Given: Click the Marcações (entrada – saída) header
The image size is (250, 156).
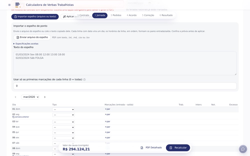Looking at the screenshot, I should pos(119,105).
